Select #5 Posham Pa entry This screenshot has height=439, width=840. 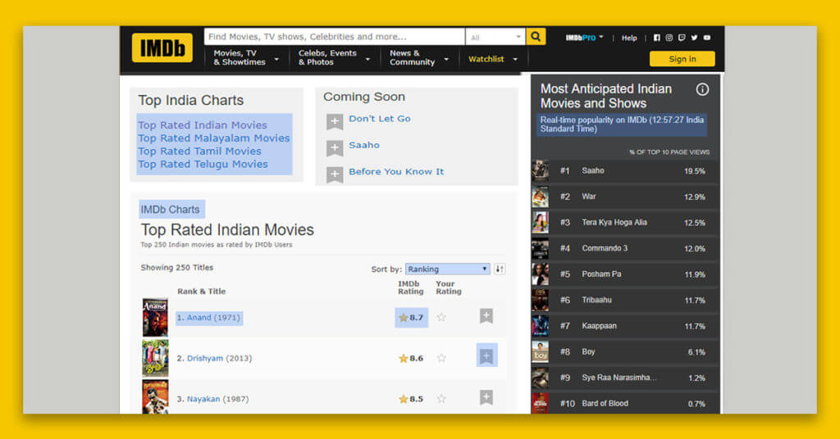click(625, 274)
